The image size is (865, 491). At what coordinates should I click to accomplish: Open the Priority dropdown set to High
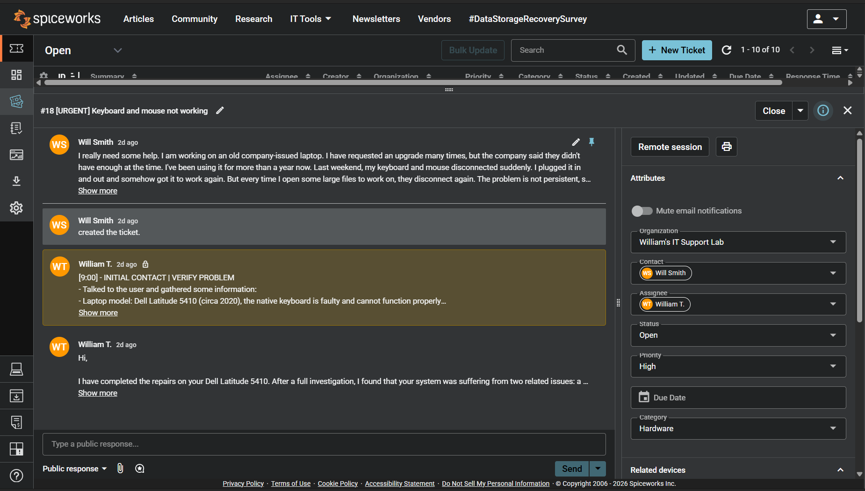(738, 367)
